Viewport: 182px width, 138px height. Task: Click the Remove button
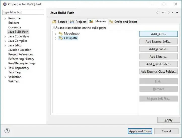pos(159,89)
